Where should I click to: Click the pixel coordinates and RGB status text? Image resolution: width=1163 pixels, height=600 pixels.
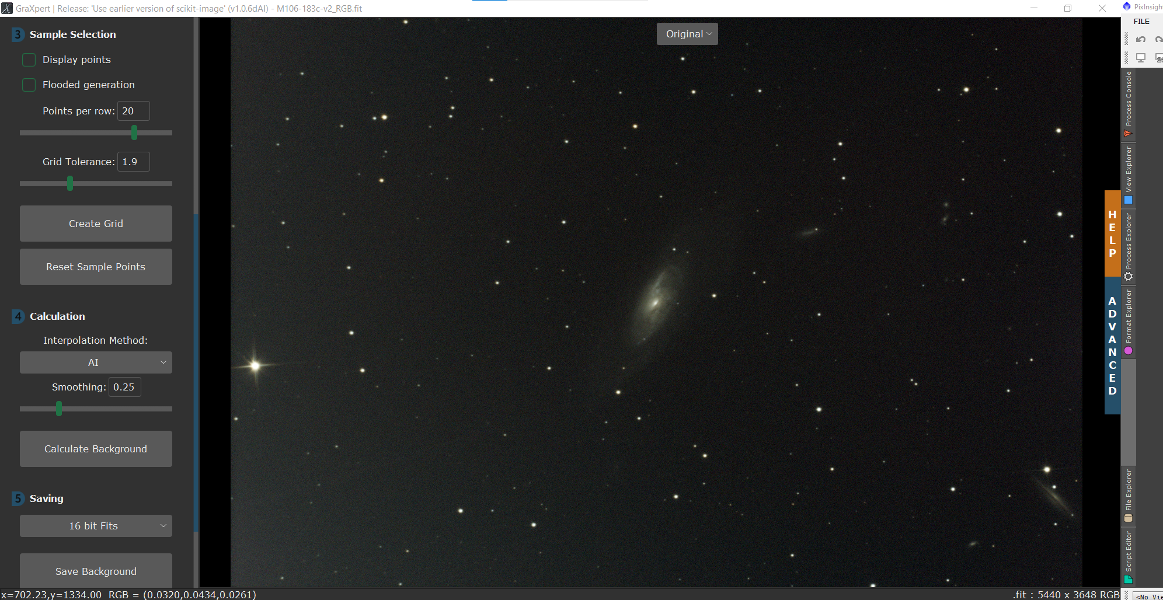(128, 595)
